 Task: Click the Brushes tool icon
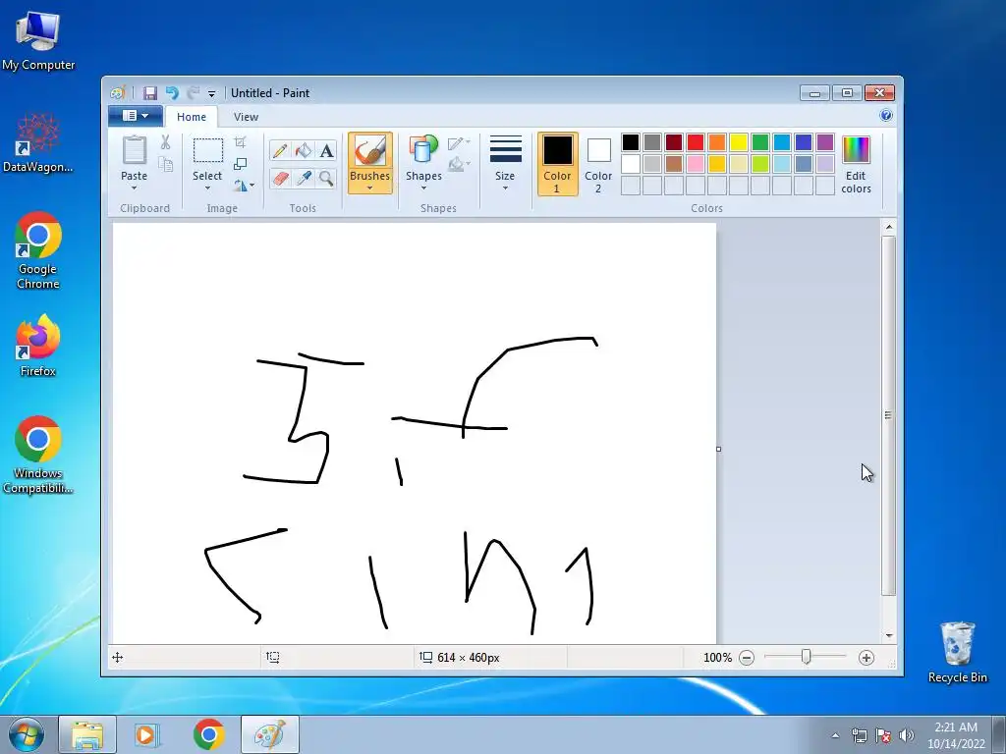370,151
